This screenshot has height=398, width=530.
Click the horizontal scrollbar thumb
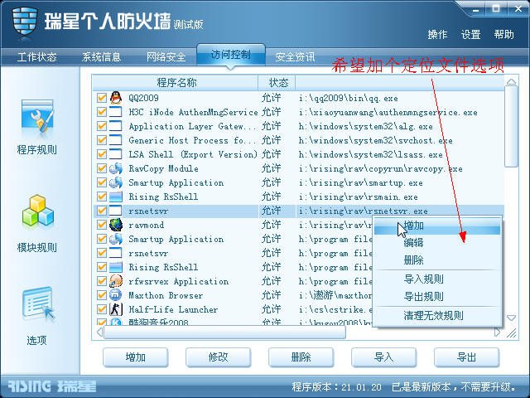224,332
